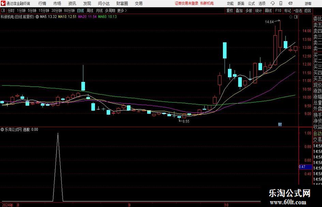The width and height of the screenshot is (322, 207).
Task: Select the 日线 daily period tab
Action: (x=80, y=11)
